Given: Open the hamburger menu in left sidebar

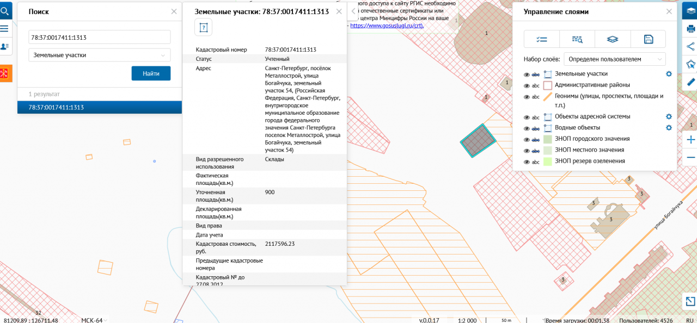Looking at the screenshot, I should [x=4, y=28].
